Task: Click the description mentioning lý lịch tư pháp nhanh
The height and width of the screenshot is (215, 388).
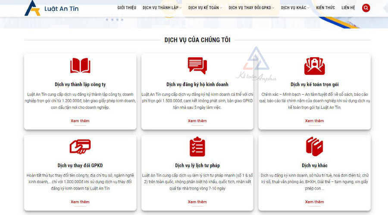Action: [197, 182]
